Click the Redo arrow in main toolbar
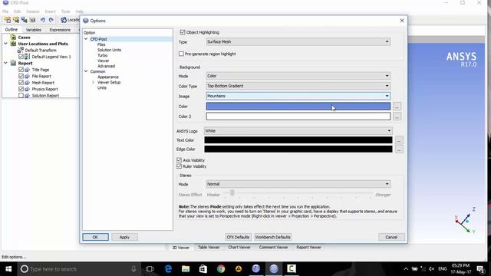 pos(51,20)
